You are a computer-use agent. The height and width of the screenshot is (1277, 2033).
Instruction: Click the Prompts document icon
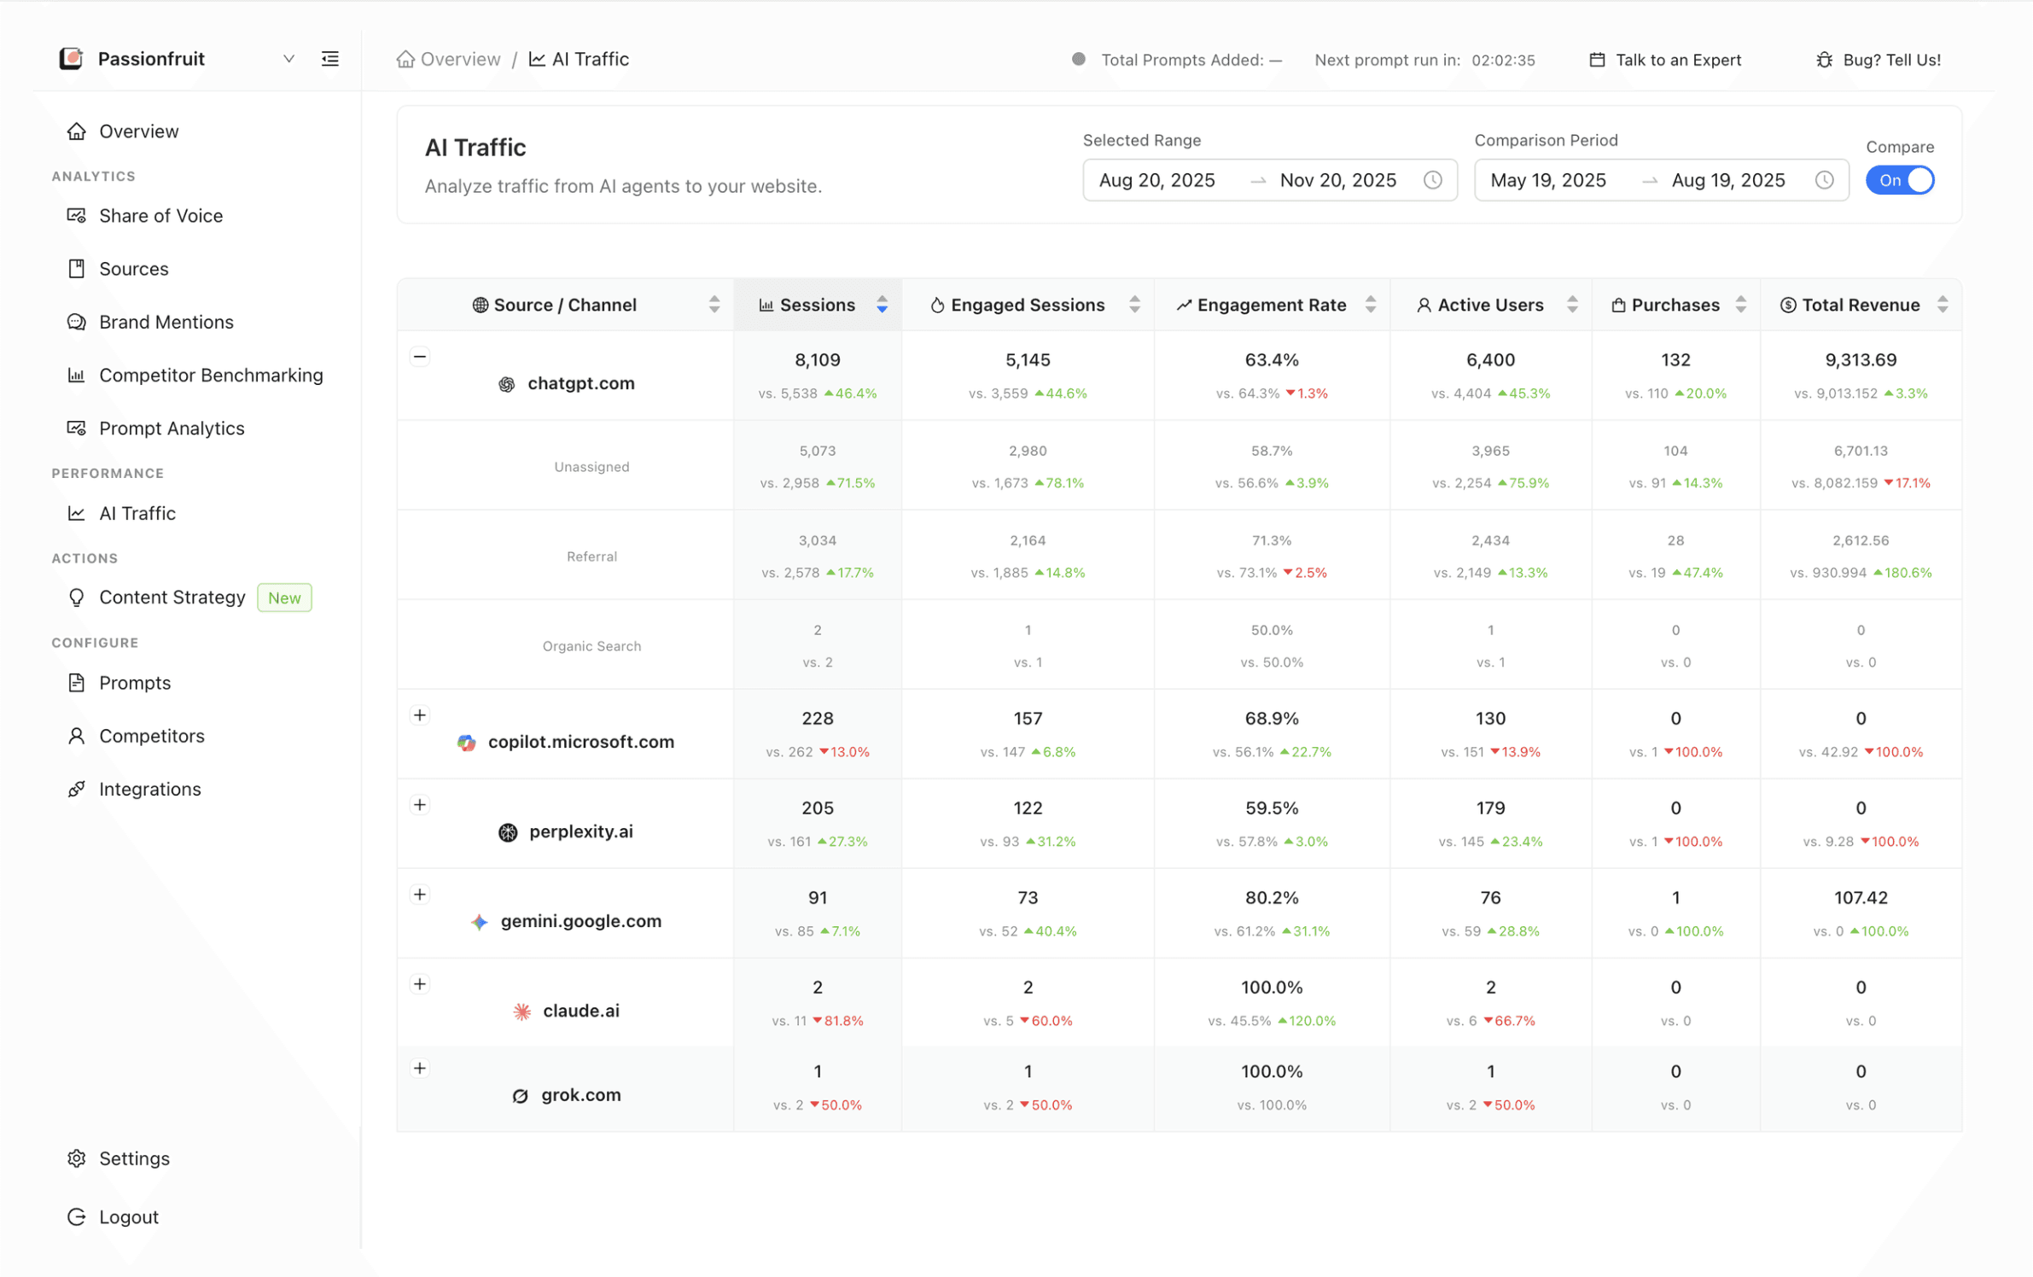click(77, 683)
